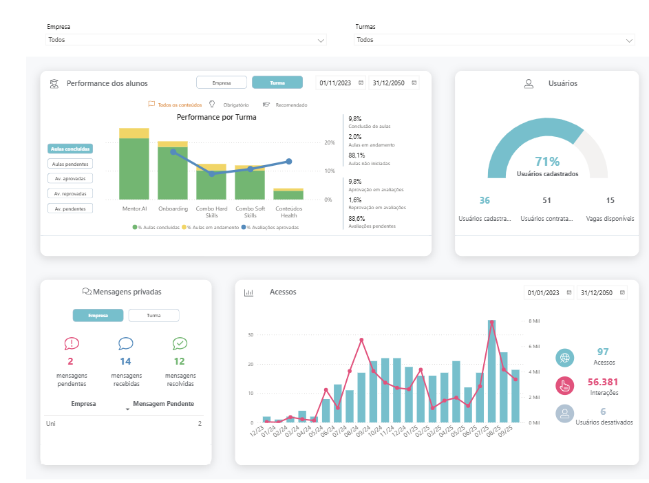Click the students icon beside Performance dos alunos

click(x=54, y=83)
